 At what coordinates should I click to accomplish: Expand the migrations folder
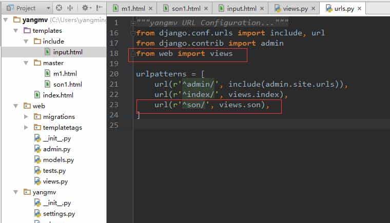(26, 116)
